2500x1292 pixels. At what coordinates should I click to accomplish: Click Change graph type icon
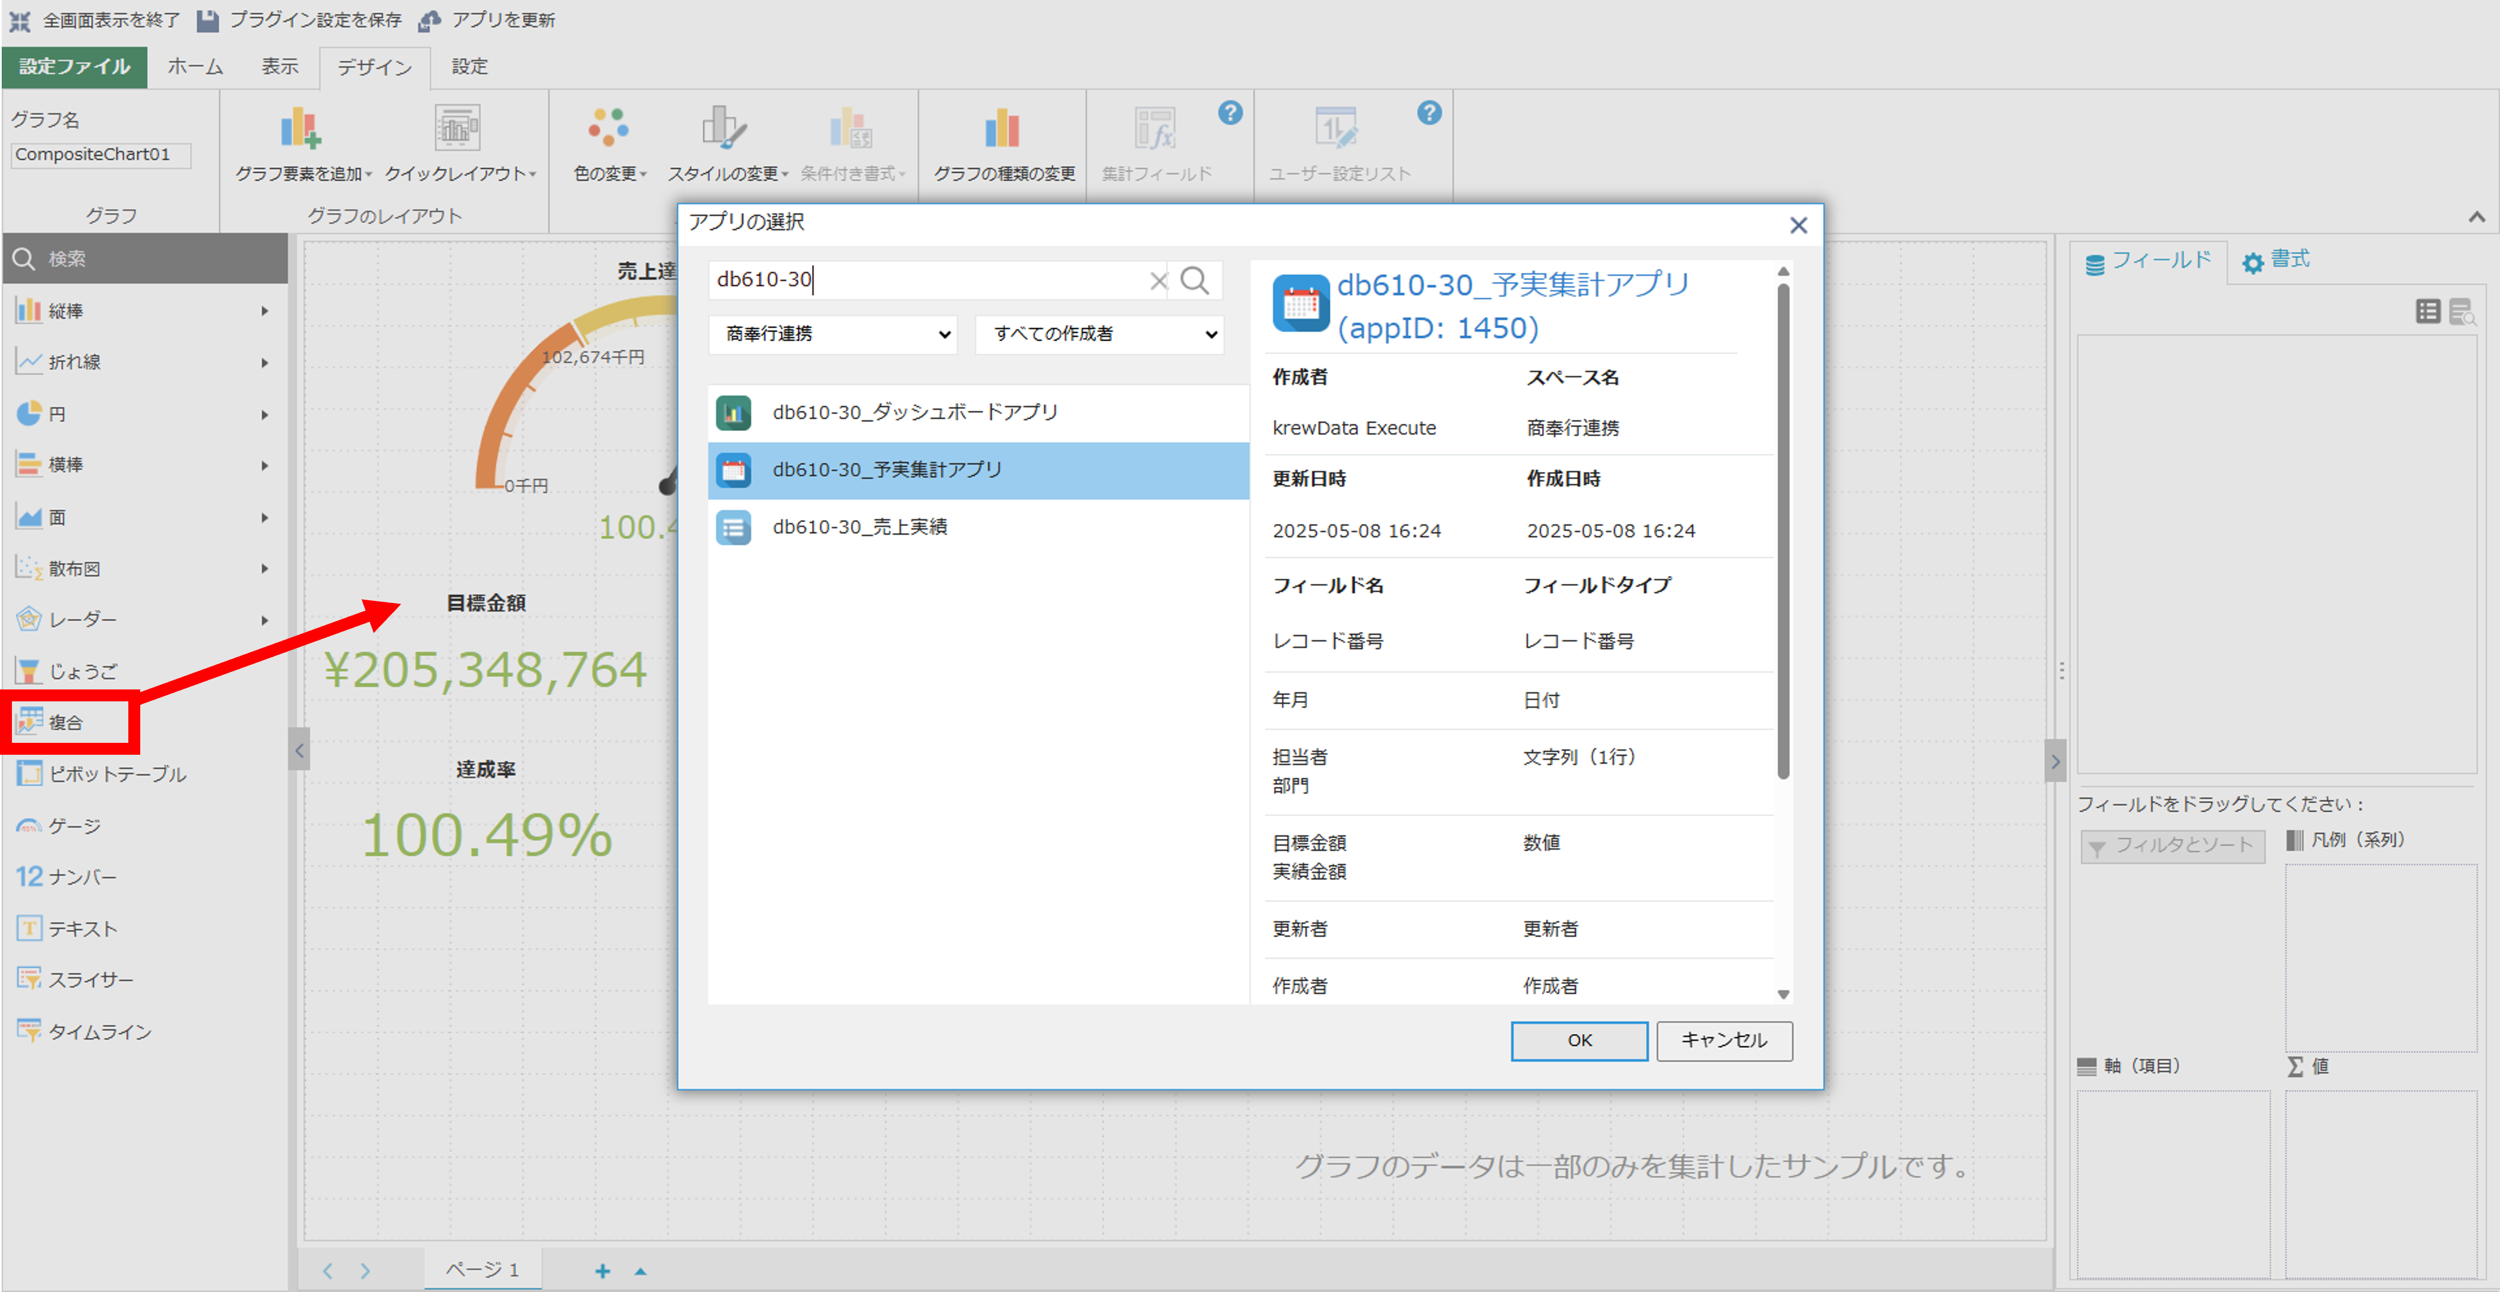tap(1003, 128)
